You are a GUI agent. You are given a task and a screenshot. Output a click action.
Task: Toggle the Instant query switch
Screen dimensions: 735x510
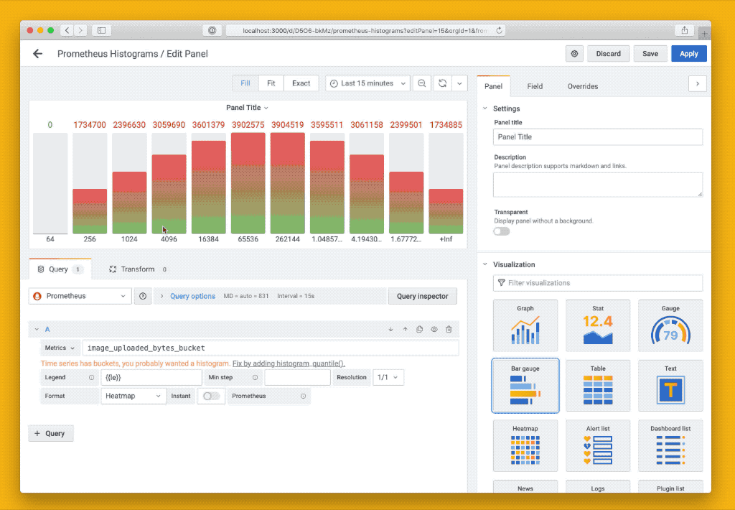(x=210, y=396)
